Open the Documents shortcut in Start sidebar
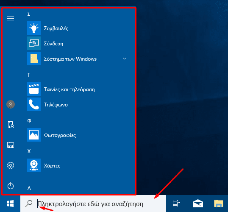This screenshot has width=228, height=212. (11, 125)
